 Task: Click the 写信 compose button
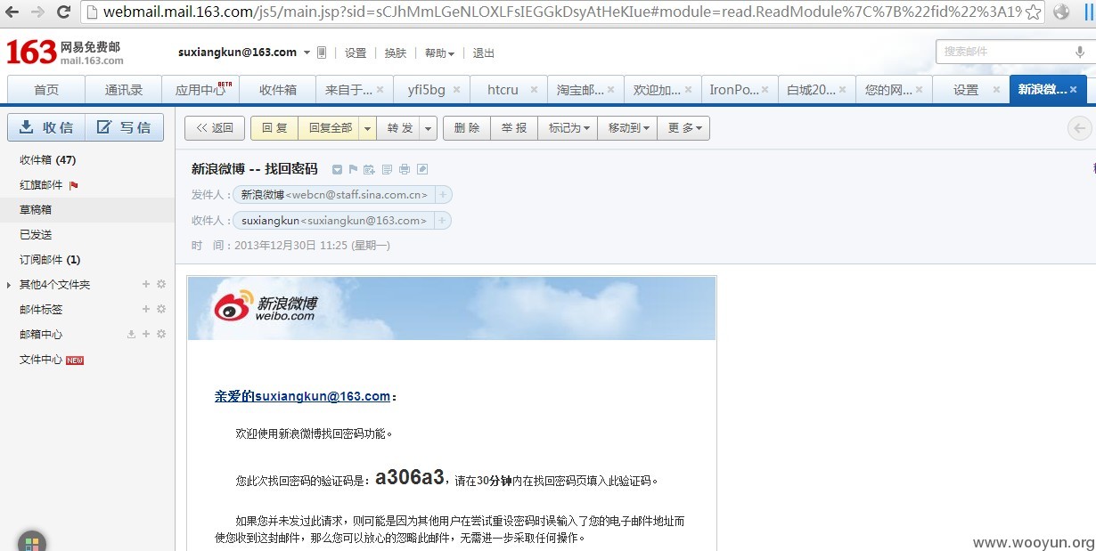(125, 127)
